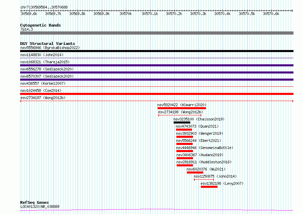This screenshot has height=214, width=303.
Task: Select nsv2816911 (Huddleston2016) variant label
Action: coord(204,162)
